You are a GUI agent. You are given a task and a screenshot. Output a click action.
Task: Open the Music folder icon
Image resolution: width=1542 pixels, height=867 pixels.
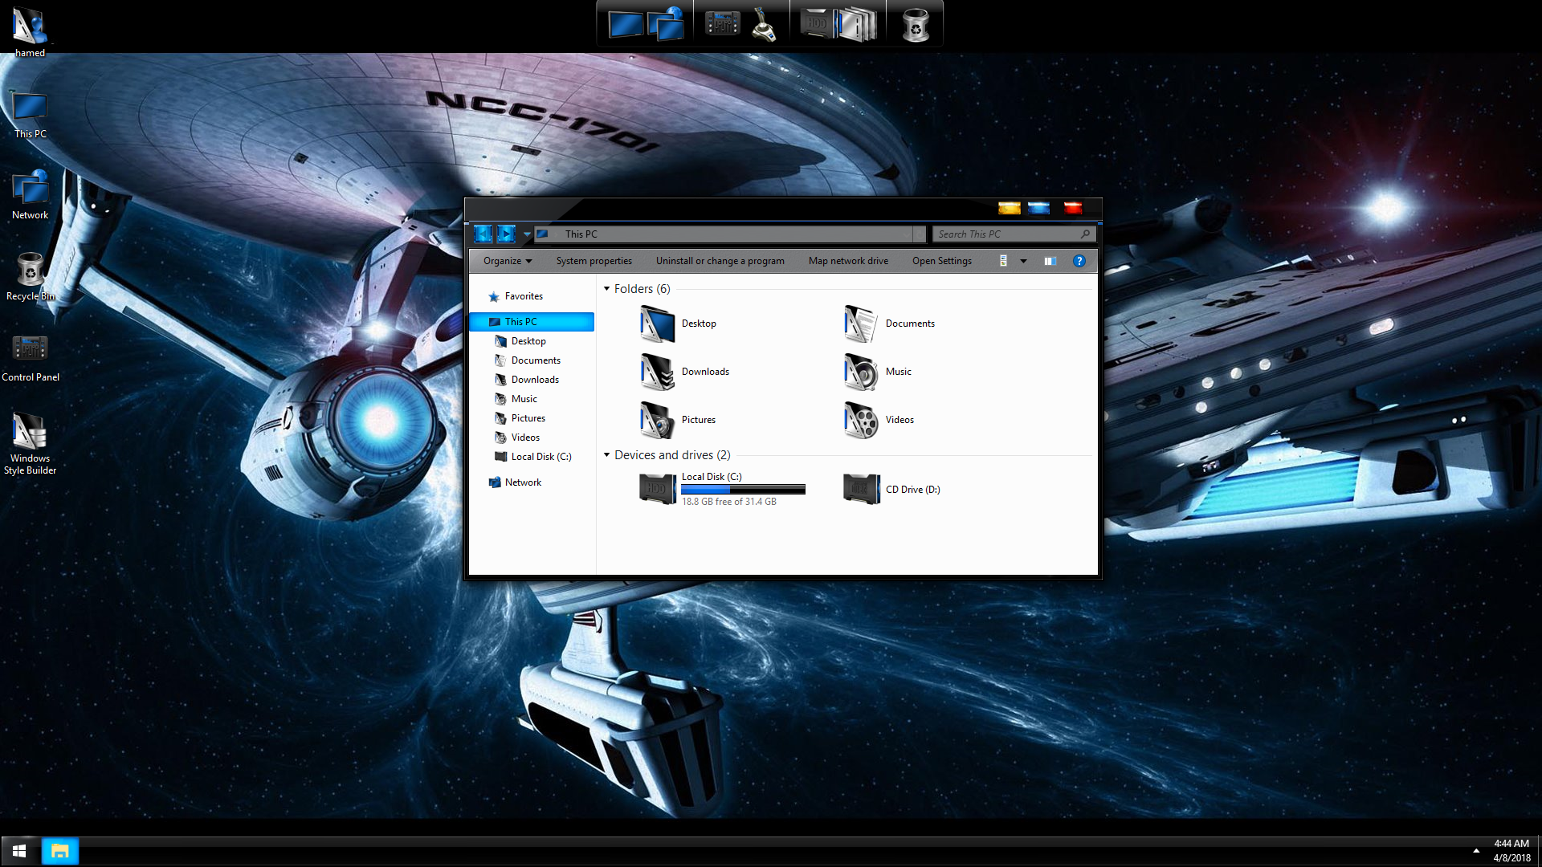point(861,372)
